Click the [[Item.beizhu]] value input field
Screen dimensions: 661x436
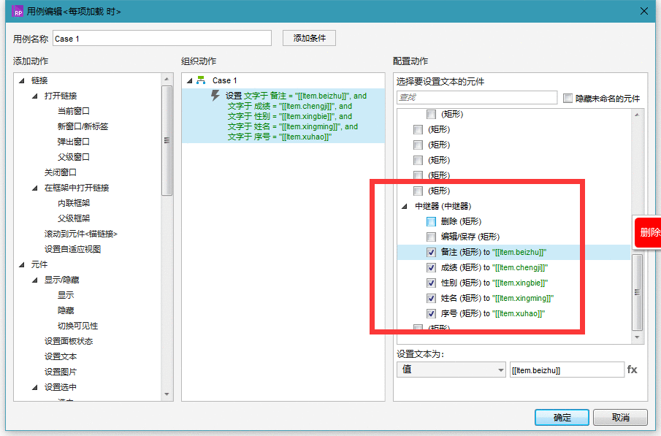pos(567,370)
